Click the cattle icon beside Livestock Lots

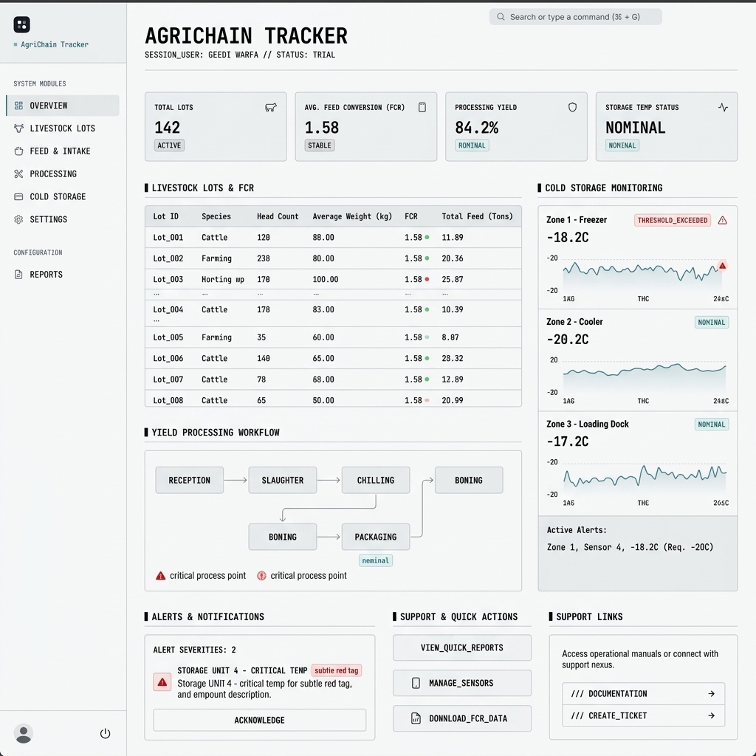pyautogui.click(x=21, y=128)
